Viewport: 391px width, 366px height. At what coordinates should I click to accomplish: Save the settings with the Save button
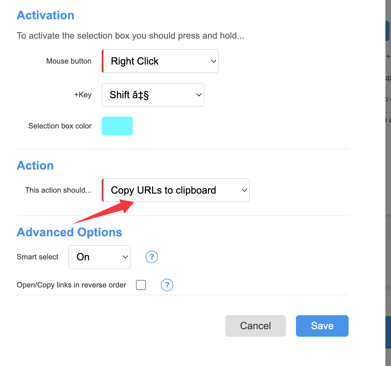[322, 326]
